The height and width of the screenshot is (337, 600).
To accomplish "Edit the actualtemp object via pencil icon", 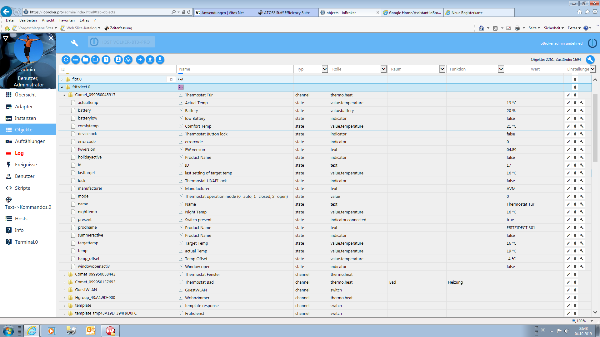I will 568,103.
